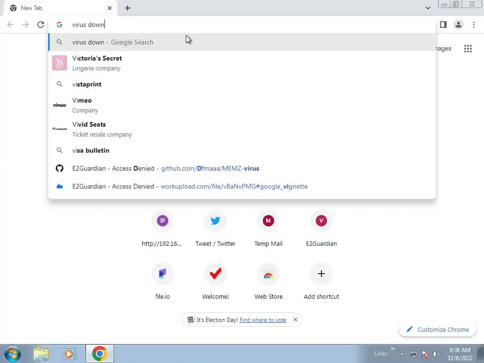Choose the visa bulletin suggestion
484x363 pixels.
point(242,150)
